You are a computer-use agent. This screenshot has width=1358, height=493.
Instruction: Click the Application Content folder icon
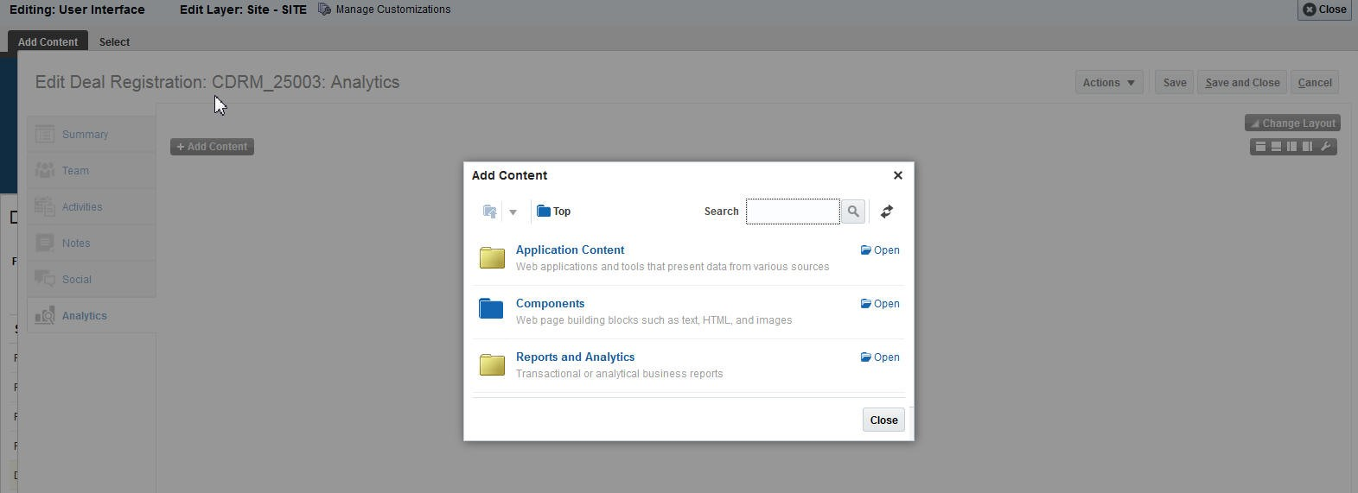(492, 256)
